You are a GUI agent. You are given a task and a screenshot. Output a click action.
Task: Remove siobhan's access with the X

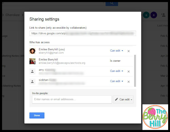tap(129, 82)
